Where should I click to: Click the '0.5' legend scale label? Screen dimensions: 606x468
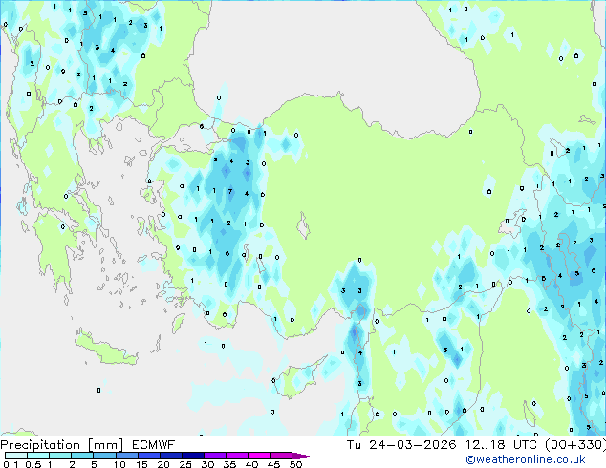click(33, 464)
